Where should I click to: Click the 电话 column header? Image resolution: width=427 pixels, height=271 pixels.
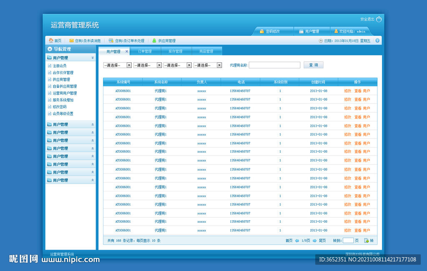pos(241,82)
